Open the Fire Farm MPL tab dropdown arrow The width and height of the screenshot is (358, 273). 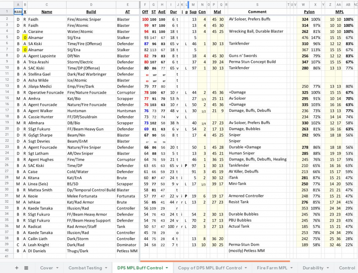coord(291,268)
